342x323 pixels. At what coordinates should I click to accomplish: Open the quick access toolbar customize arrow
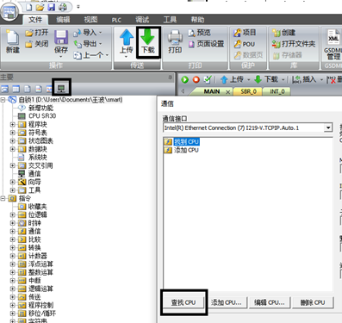[78, 7]
